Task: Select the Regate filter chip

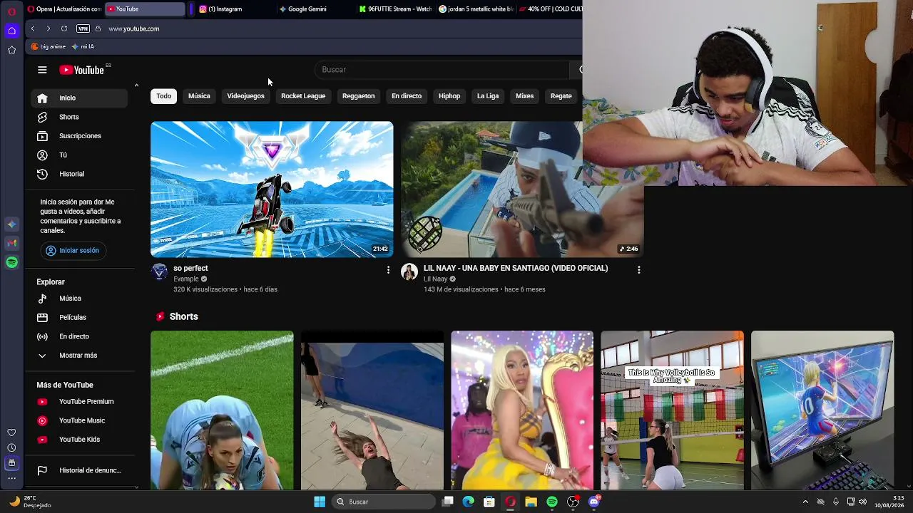Action: 561,96
